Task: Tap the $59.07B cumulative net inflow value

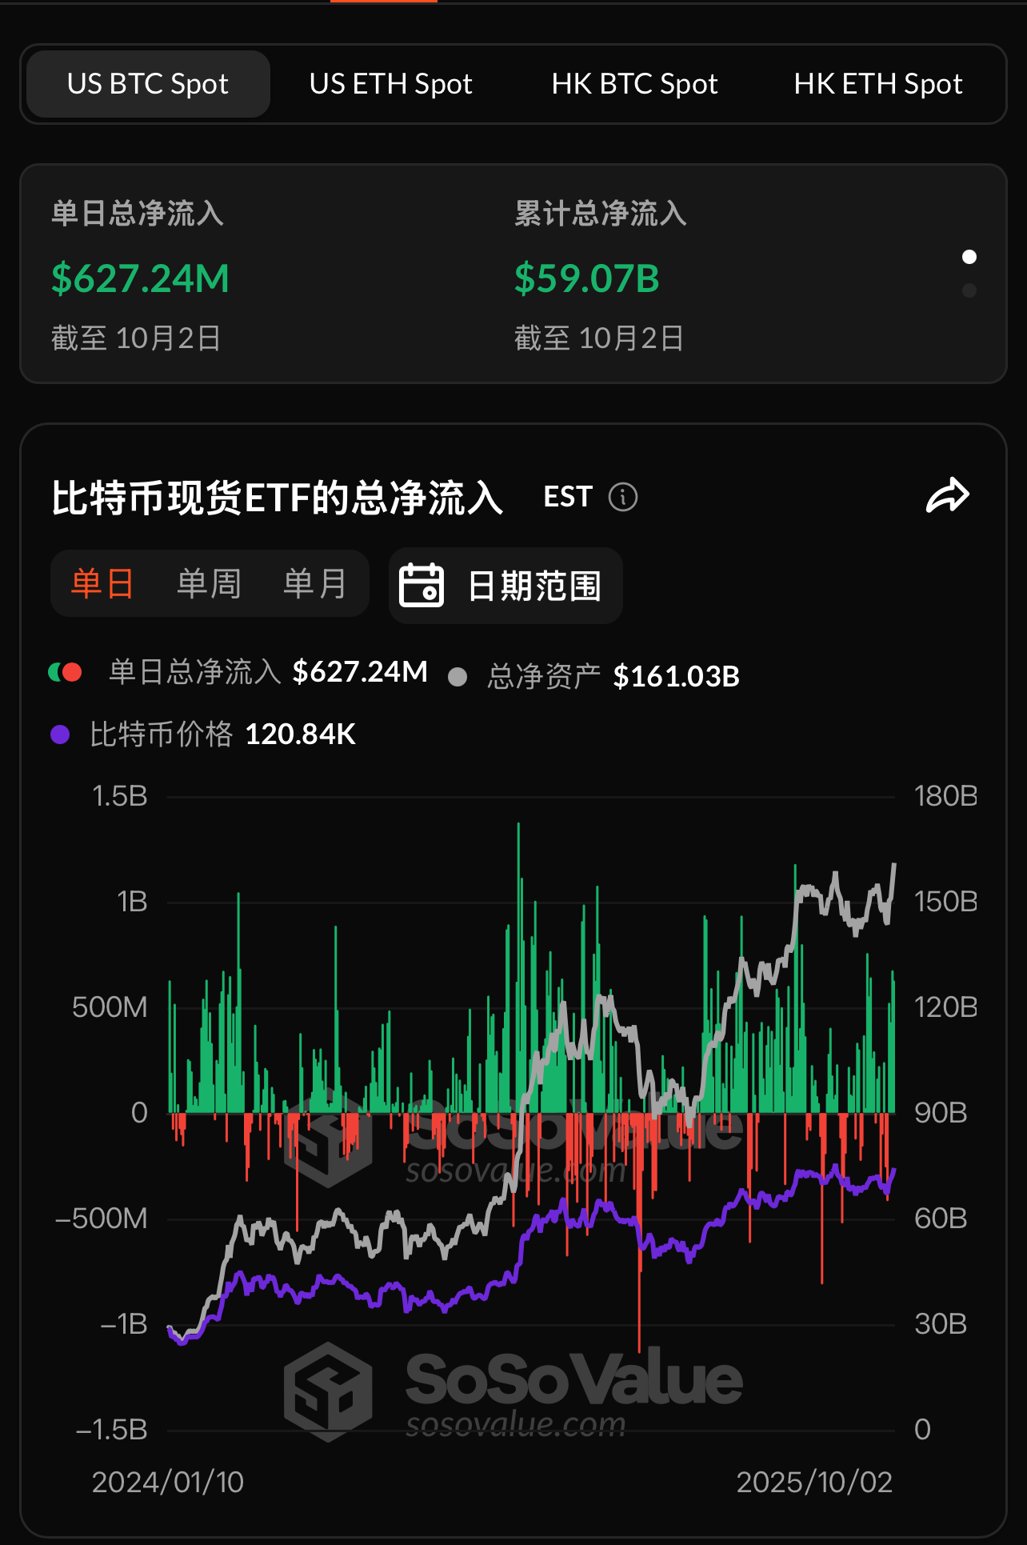Action: (586, 278)
